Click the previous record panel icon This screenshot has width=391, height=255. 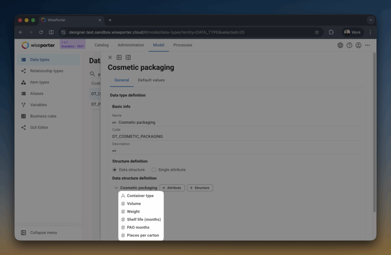click(119, 57)
